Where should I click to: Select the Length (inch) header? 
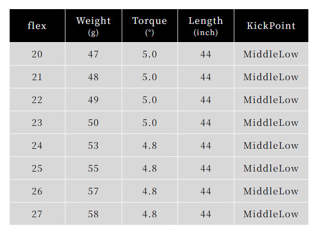click(206, 26)
